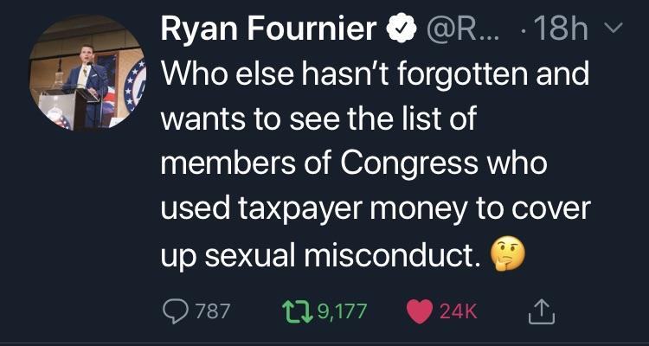Open Ryan Fournier's profile picture
This screenshot has width=649, height=346.
87,72
